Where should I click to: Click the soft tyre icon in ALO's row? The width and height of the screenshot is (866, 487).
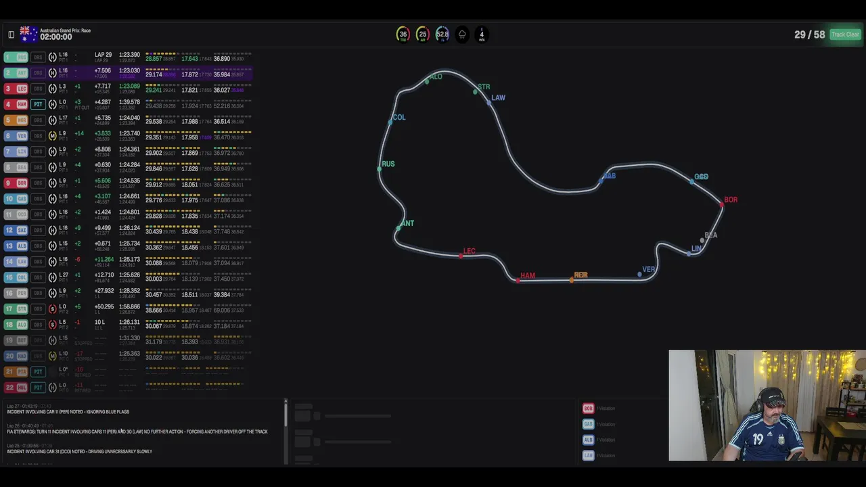pos(53,325)
